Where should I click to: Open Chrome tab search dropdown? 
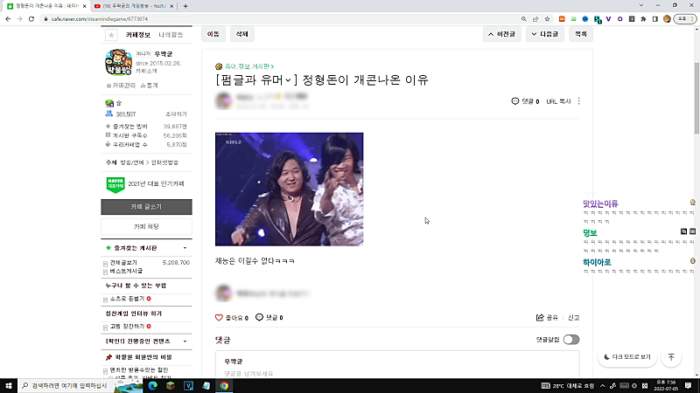pyautogui.click(x=641, y=6)
